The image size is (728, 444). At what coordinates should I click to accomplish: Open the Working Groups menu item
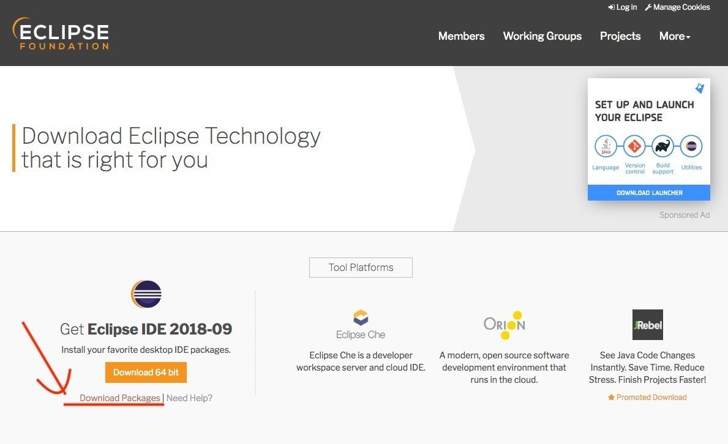(542, 36)
